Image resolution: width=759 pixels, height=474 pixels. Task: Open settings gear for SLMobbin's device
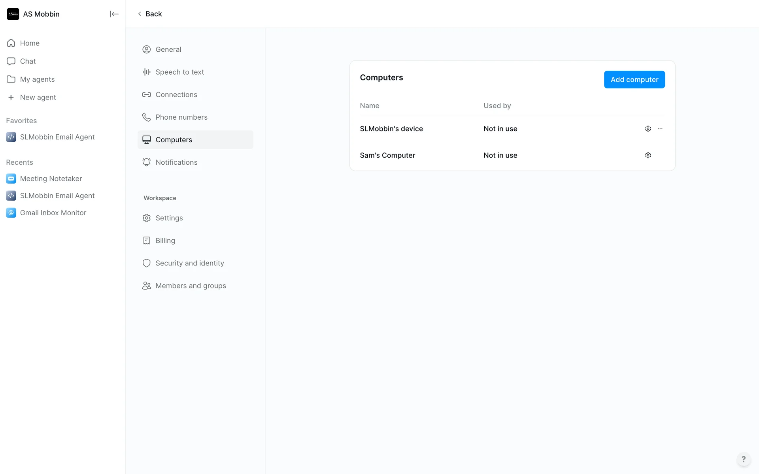[x=648, y=129]
